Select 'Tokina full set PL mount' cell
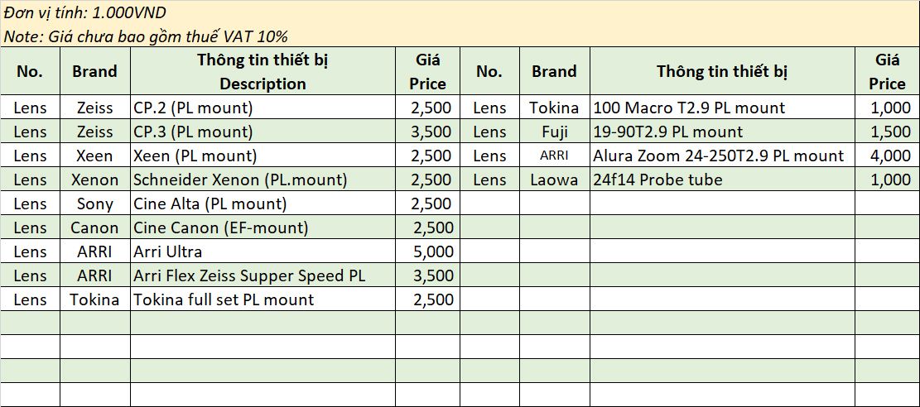This screenshot has height=407, width=920. tap(263, 299)
